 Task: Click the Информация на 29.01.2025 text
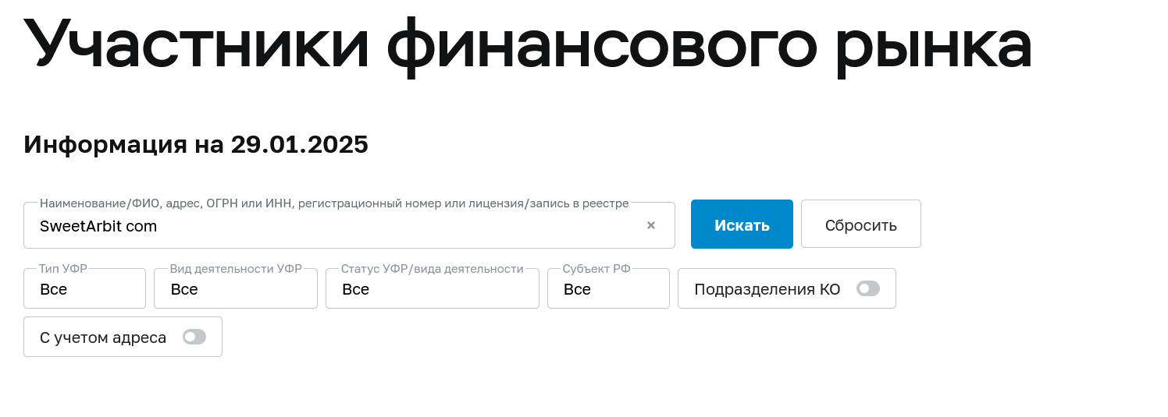(x=196, y=144)
